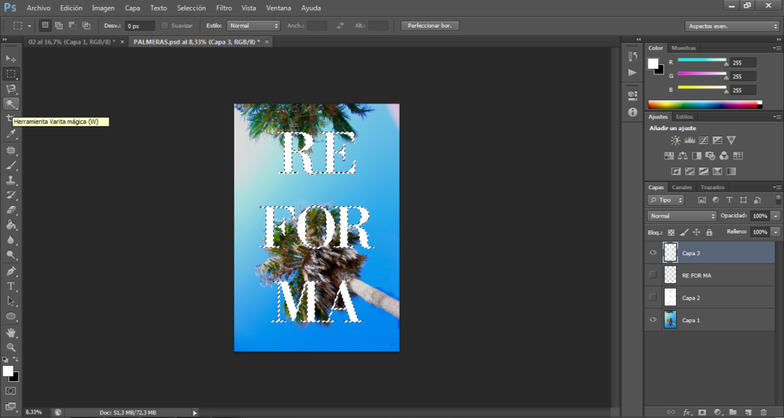Switch to the Muestras tab
784x418 pixels.
tap(684, 48)
